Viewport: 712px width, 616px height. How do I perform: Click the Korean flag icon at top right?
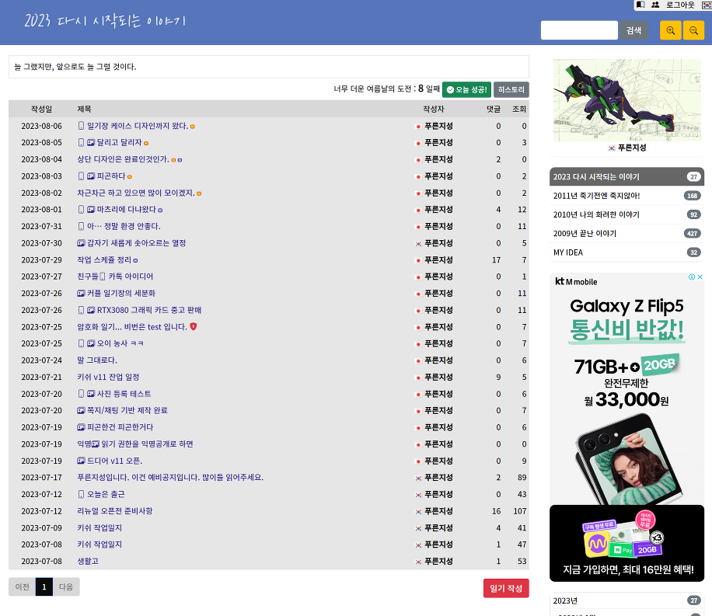706,5
